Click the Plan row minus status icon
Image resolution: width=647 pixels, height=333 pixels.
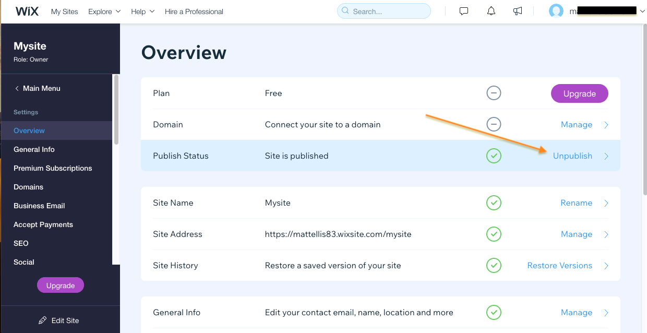(494, 93)
